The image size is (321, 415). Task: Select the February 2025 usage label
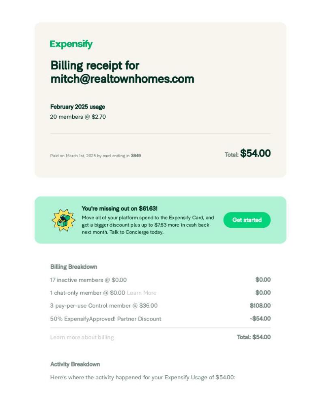pyautogui.click(x=78, y=107)
